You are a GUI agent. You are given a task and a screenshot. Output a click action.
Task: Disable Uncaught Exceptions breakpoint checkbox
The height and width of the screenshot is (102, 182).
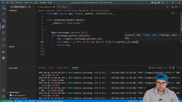11,98
